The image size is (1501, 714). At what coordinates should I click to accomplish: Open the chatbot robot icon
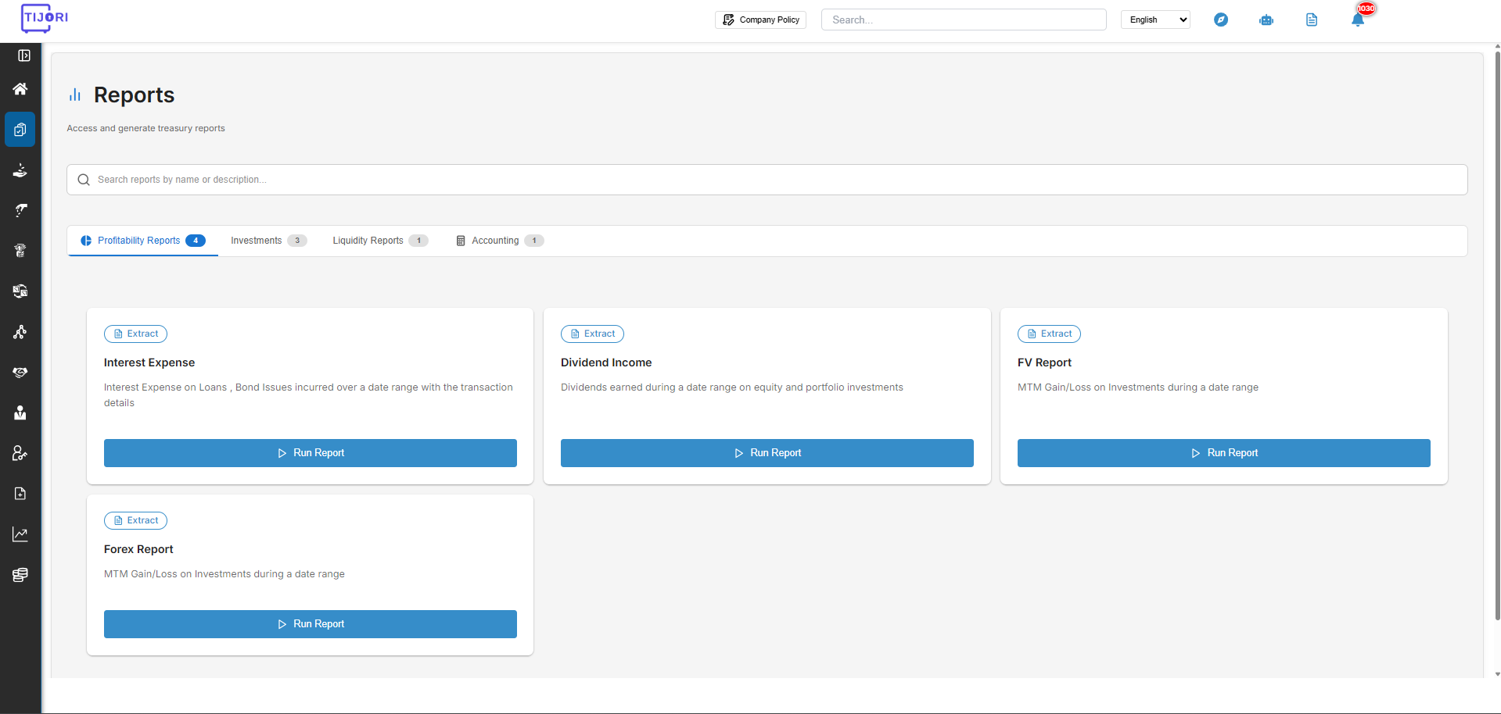[1266, 20]
